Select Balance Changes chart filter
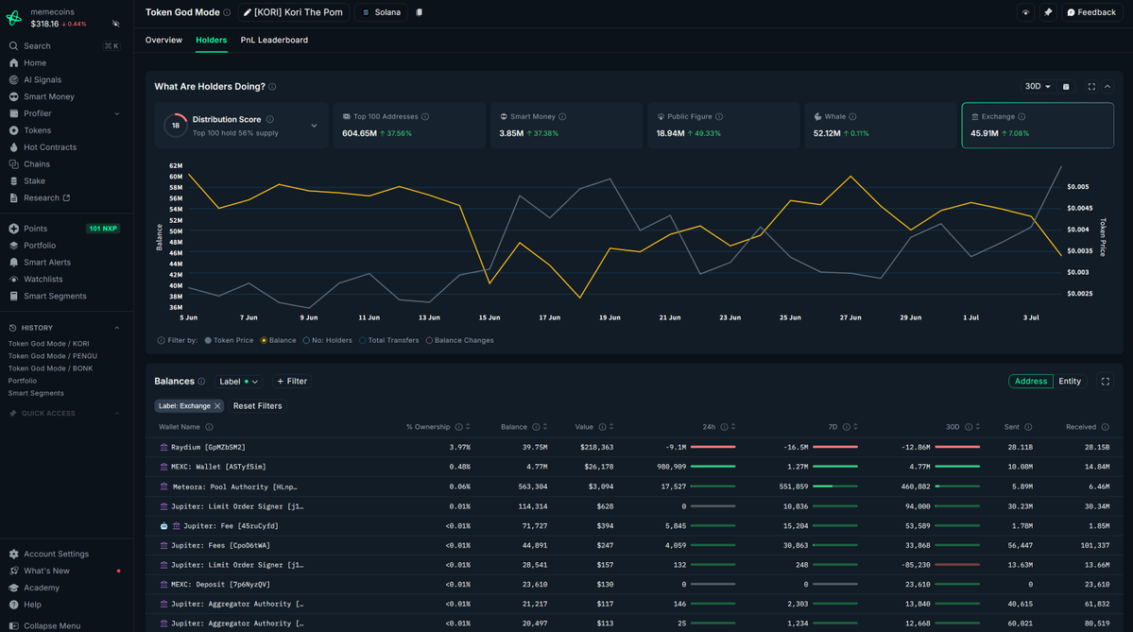Screen dimensions: 1133x632 pyautogui.click(x=459, y=340)
